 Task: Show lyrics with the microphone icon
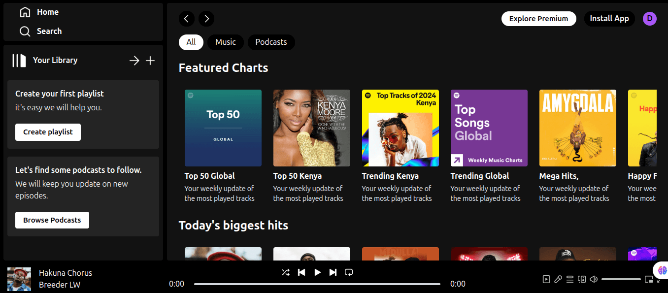pyautogui.click(x=558, y=279)
